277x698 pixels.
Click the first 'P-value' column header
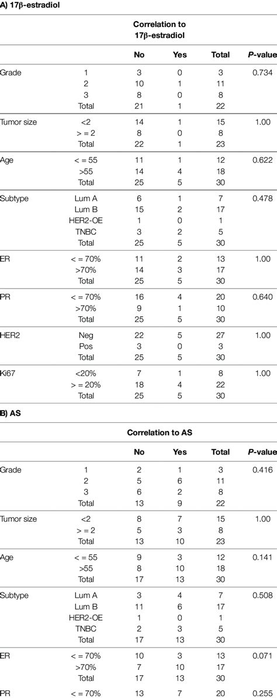[x=260, y=55]
